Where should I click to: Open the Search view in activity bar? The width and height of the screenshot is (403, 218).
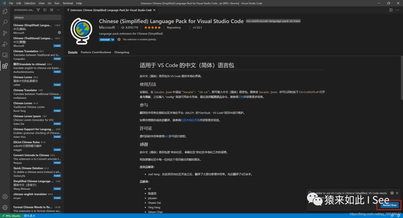[x=5, y=22]
